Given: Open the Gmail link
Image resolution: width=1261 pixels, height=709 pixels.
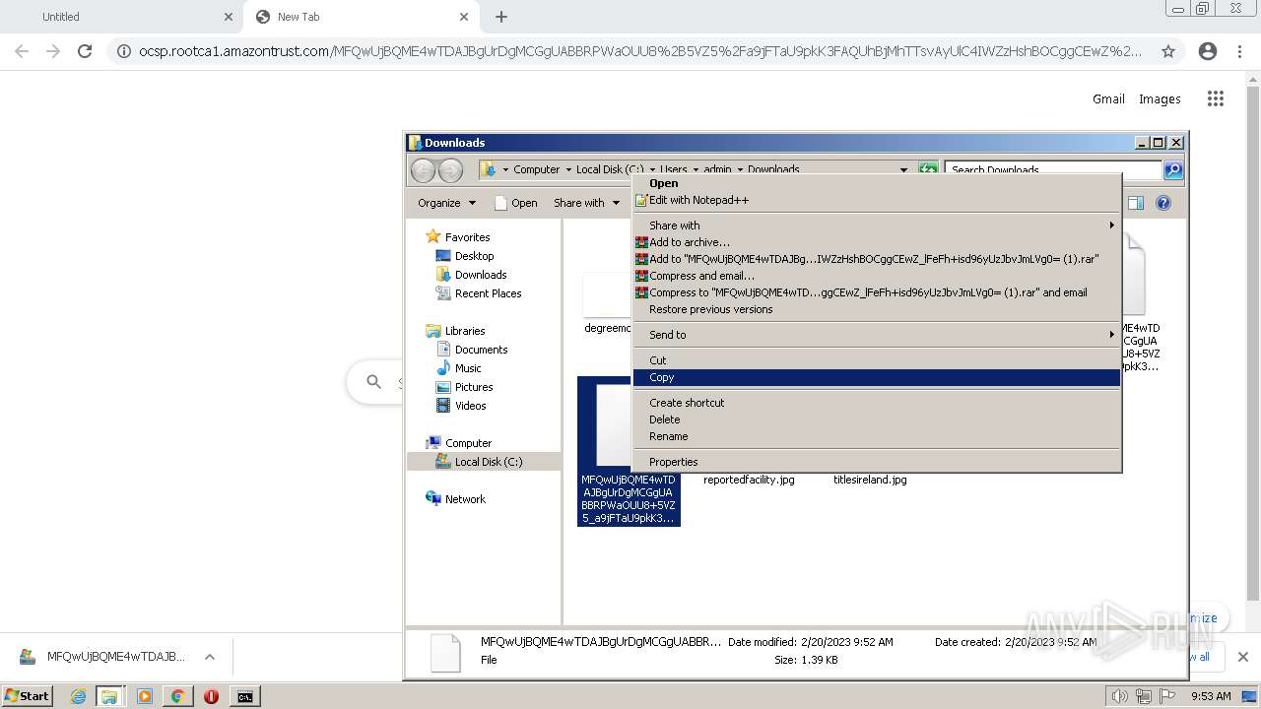Looking at the screenshot, I should point(1108,98).
